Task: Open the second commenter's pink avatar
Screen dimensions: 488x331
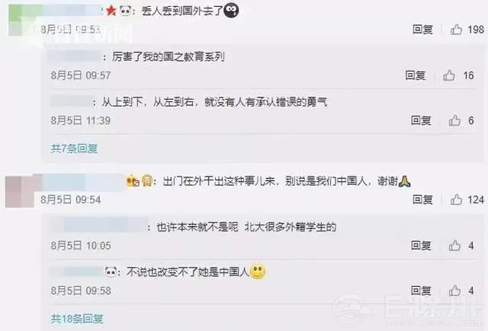Action: click(21, 191)
